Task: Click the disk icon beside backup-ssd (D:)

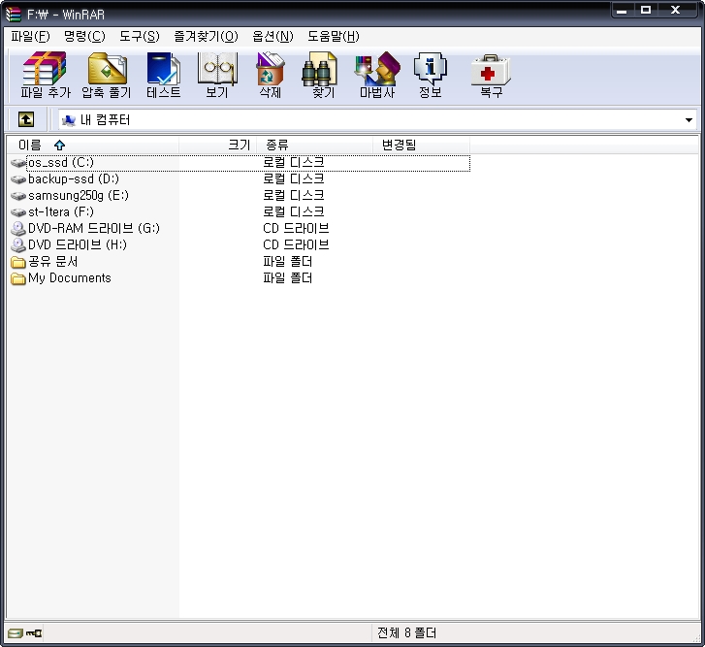Action: pos(18,179)
